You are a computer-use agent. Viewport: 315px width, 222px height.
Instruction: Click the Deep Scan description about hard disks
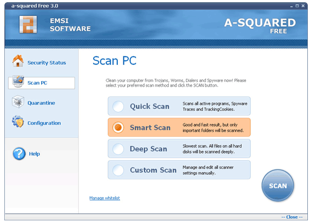pos(212,149)
